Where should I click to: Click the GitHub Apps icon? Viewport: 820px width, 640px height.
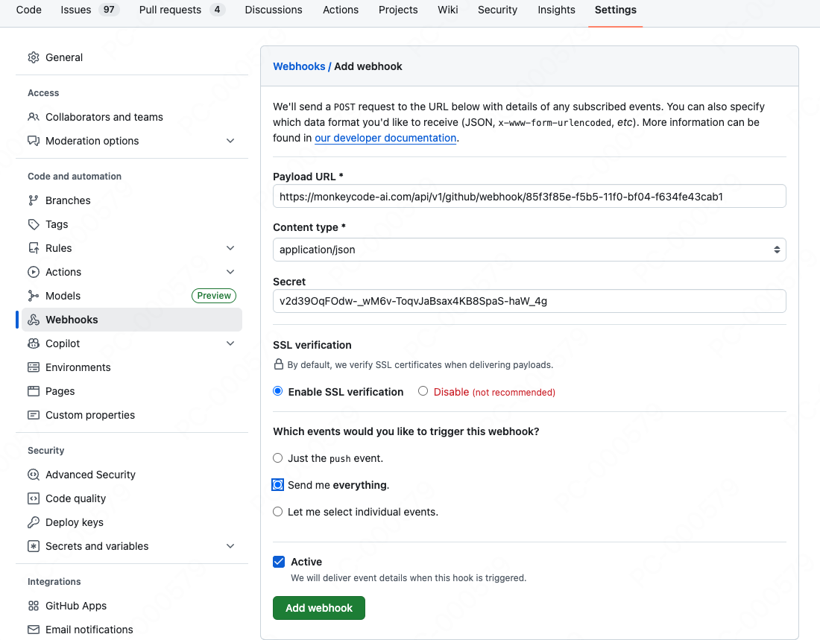(34, 606)
